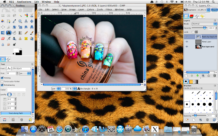Open the Text options panel menu arrow

(32, 64)
